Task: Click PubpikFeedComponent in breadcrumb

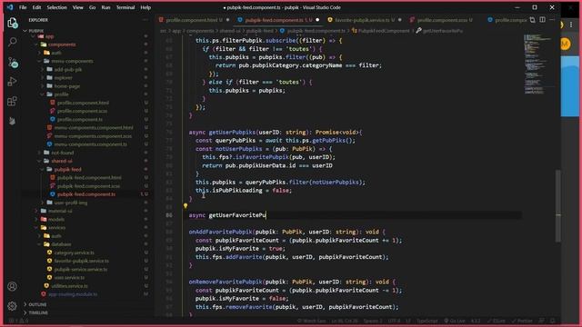Action: [x=384, y=31]
